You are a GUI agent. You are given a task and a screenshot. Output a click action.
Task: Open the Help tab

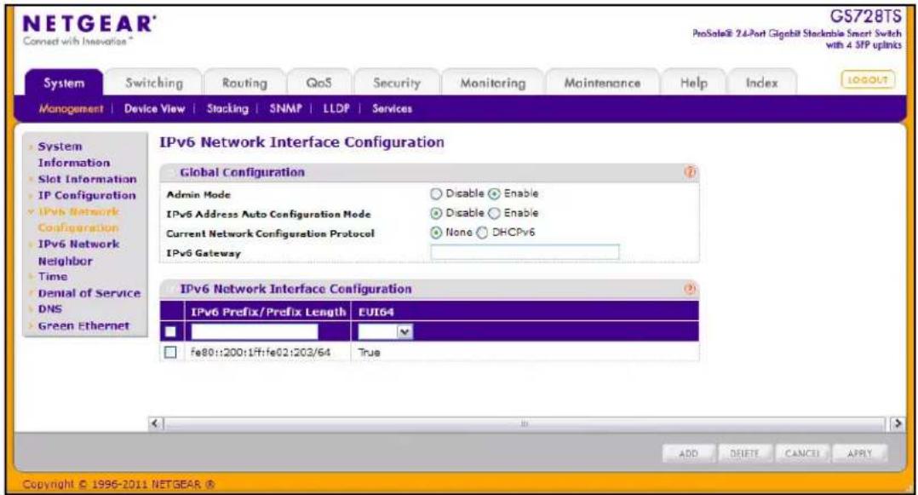(694, 83)
